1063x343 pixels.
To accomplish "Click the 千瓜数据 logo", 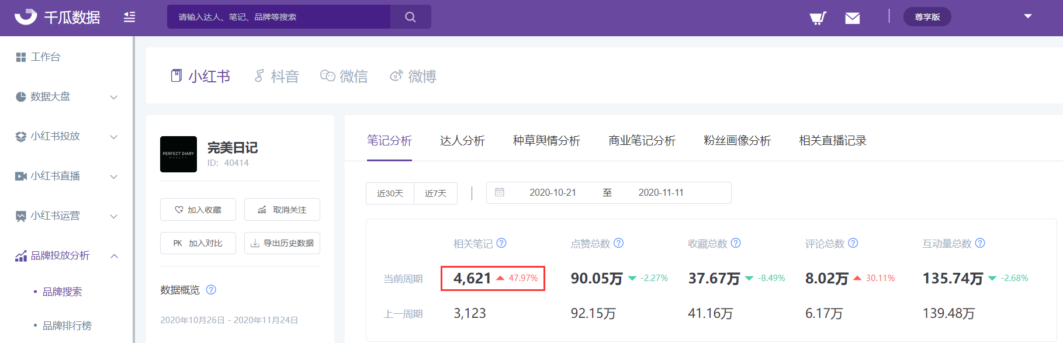I will [x=57, y=17].
